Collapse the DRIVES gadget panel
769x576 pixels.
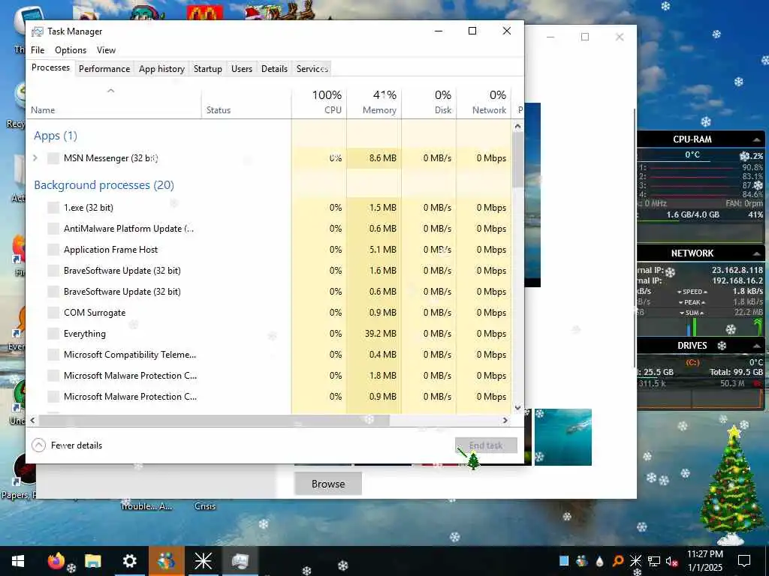757,346
